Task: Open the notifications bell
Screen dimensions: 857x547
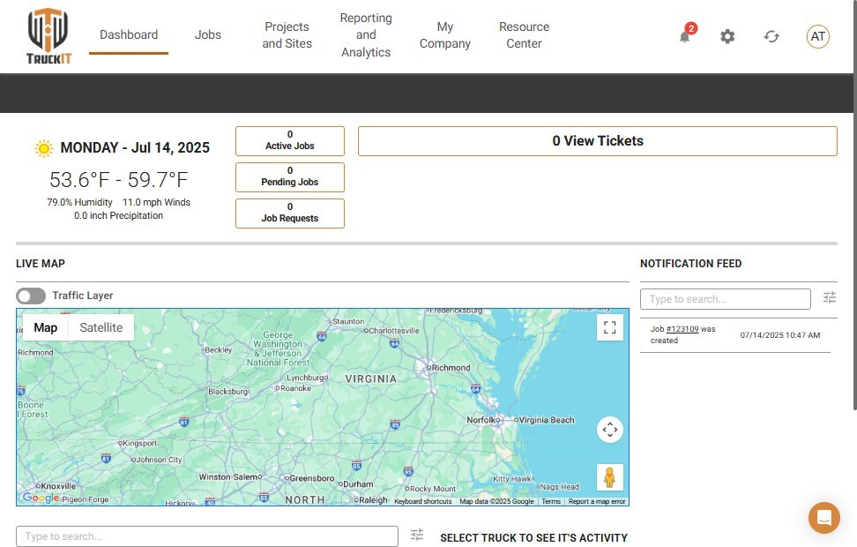Action: 685,36
